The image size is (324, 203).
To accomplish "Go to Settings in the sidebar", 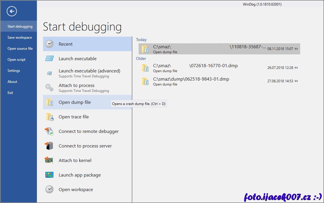I will coord(14,71).
